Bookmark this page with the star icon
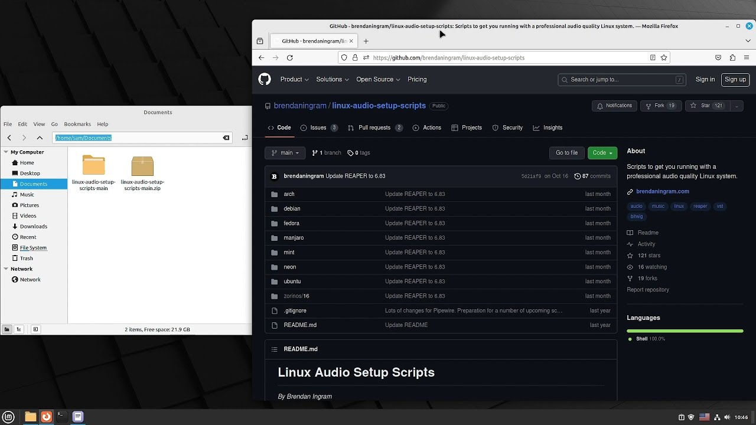The width and height of the screenshot is (756, 425). tap(664, 58)
